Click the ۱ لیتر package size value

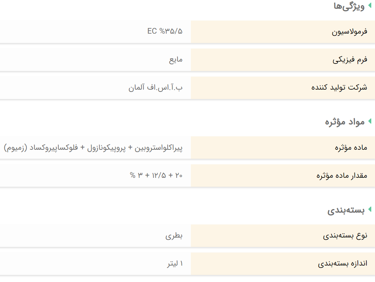coord(175,264)
